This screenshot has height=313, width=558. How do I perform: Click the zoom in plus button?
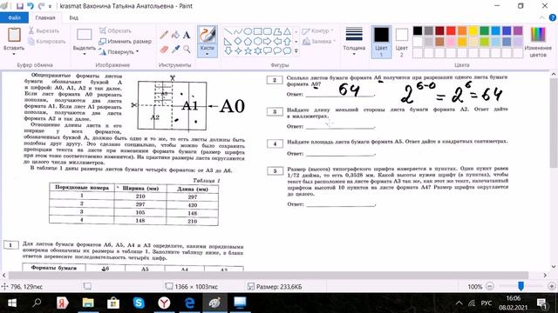pos(552,286)
